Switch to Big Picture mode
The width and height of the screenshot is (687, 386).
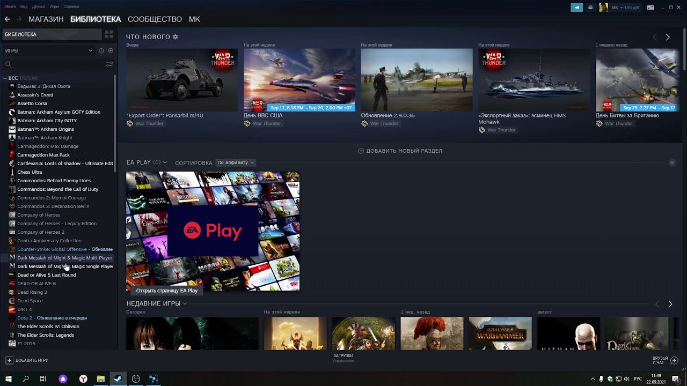pyautogui.click(x=651, y=8)
